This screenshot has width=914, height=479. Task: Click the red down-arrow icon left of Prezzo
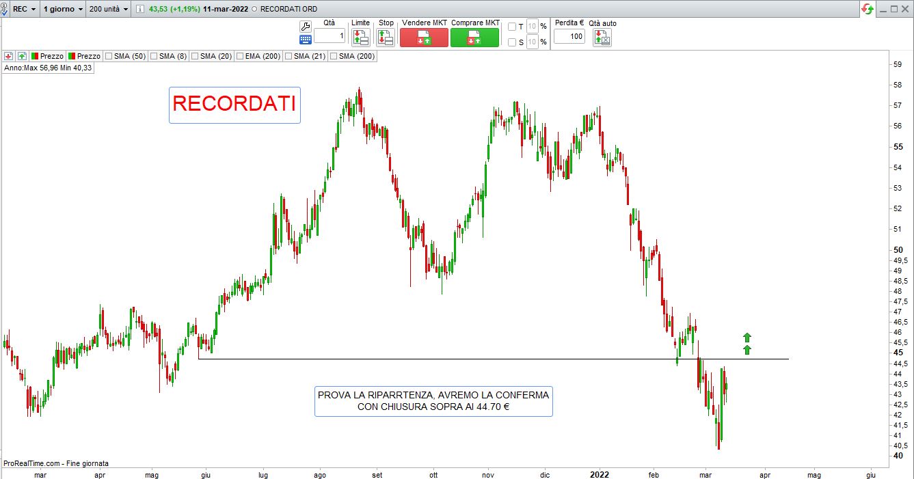[8, 56]
